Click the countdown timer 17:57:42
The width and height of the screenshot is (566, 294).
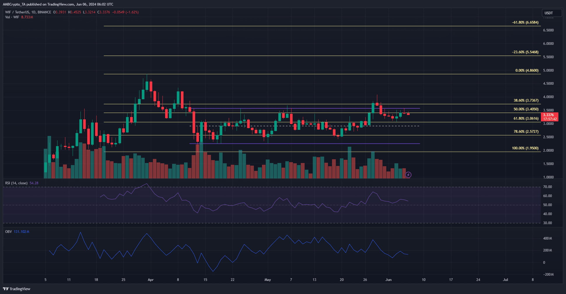[x=550, y=119]
